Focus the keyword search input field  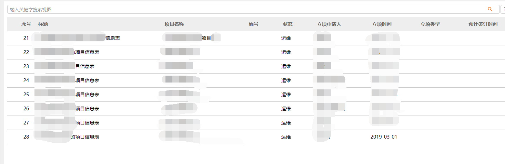(241, 10)
